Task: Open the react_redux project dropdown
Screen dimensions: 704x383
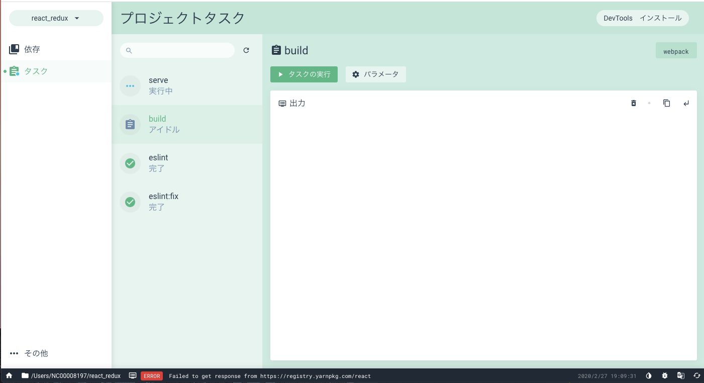Action: 56,18
